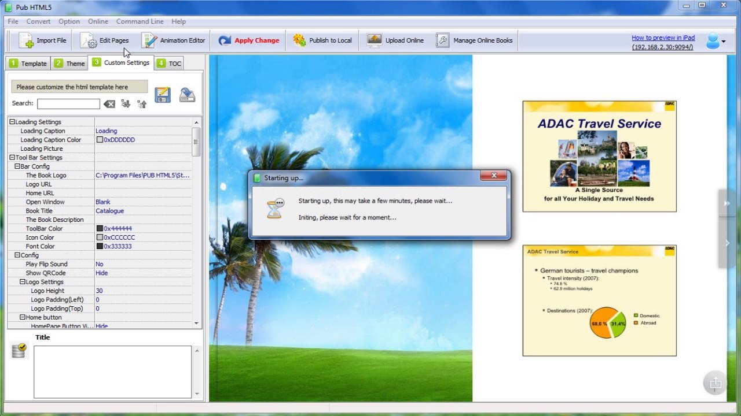Choose Publish to Local
Viewport: 741px width, 416px height.
[322, 40]
